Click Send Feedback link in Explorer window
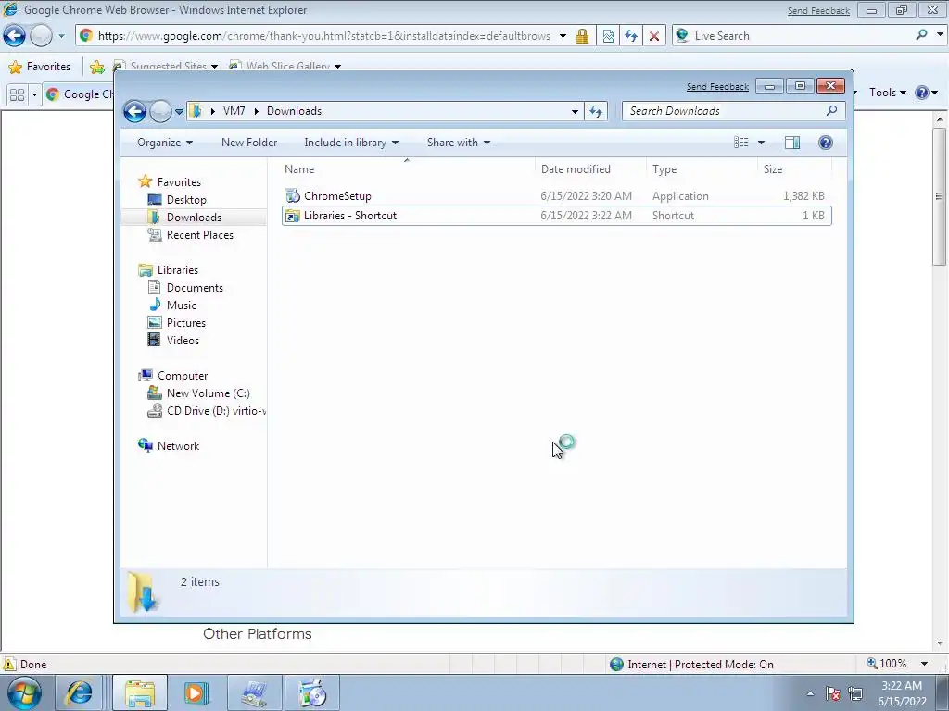This screenshot has width=949, height=711. [717, 86]
